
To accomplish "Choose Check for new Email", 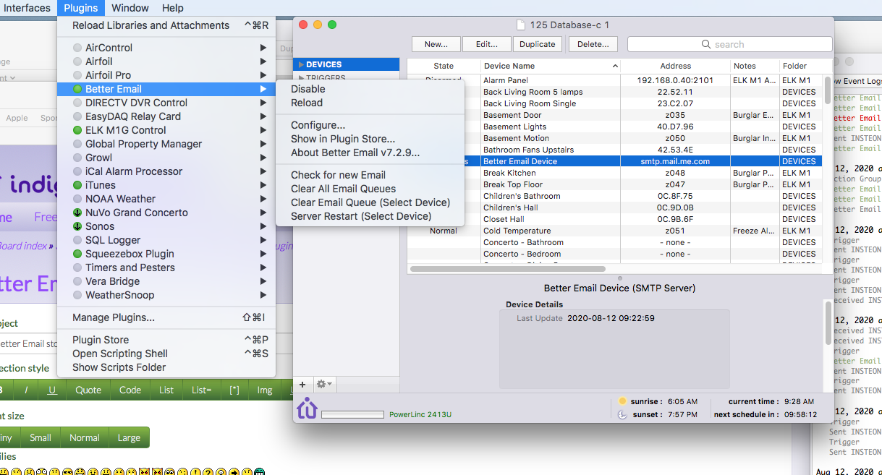I will pyautogui.click(x=370, y=175).
